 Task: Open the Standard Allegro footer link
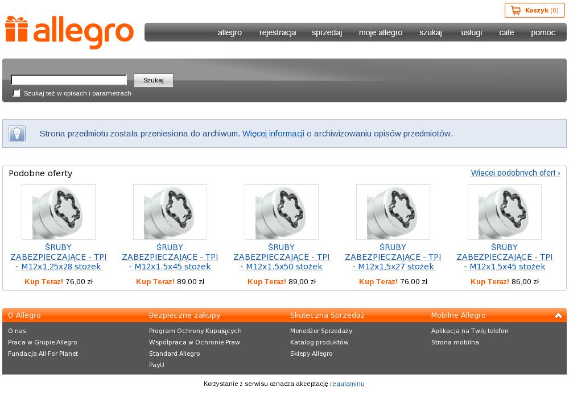click(175, 354)
